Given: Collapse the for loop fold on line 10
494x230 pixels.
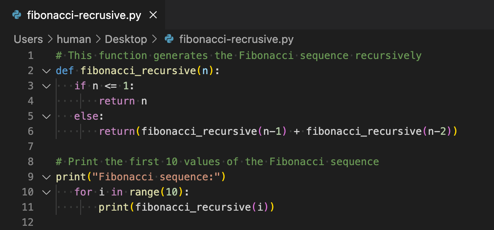Looking at the screenshot, I should pyautogui.click(x=46, y=192).
